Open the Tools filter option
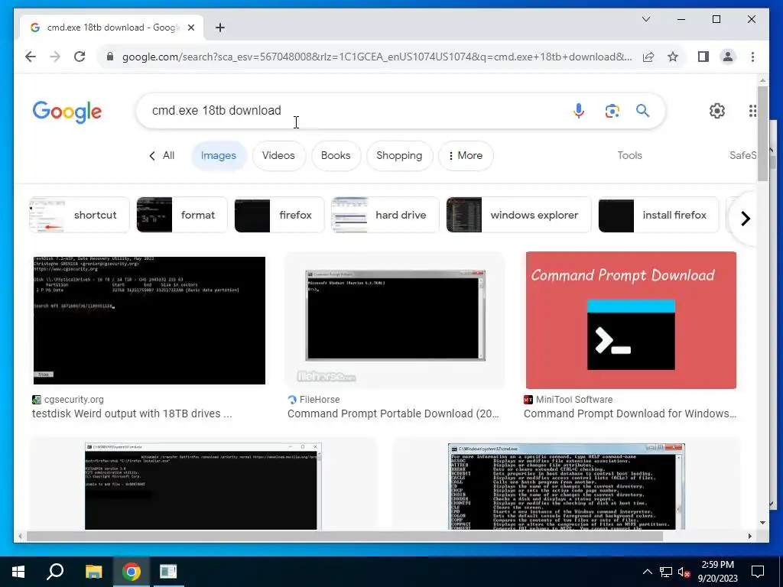Viewport: 783px width, 587px height. [629, 156]
